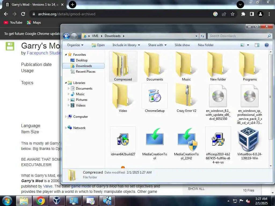The image size is (275, 206).
Task: Collapse the Libraries tree section
Action: (x=66, y=83)
